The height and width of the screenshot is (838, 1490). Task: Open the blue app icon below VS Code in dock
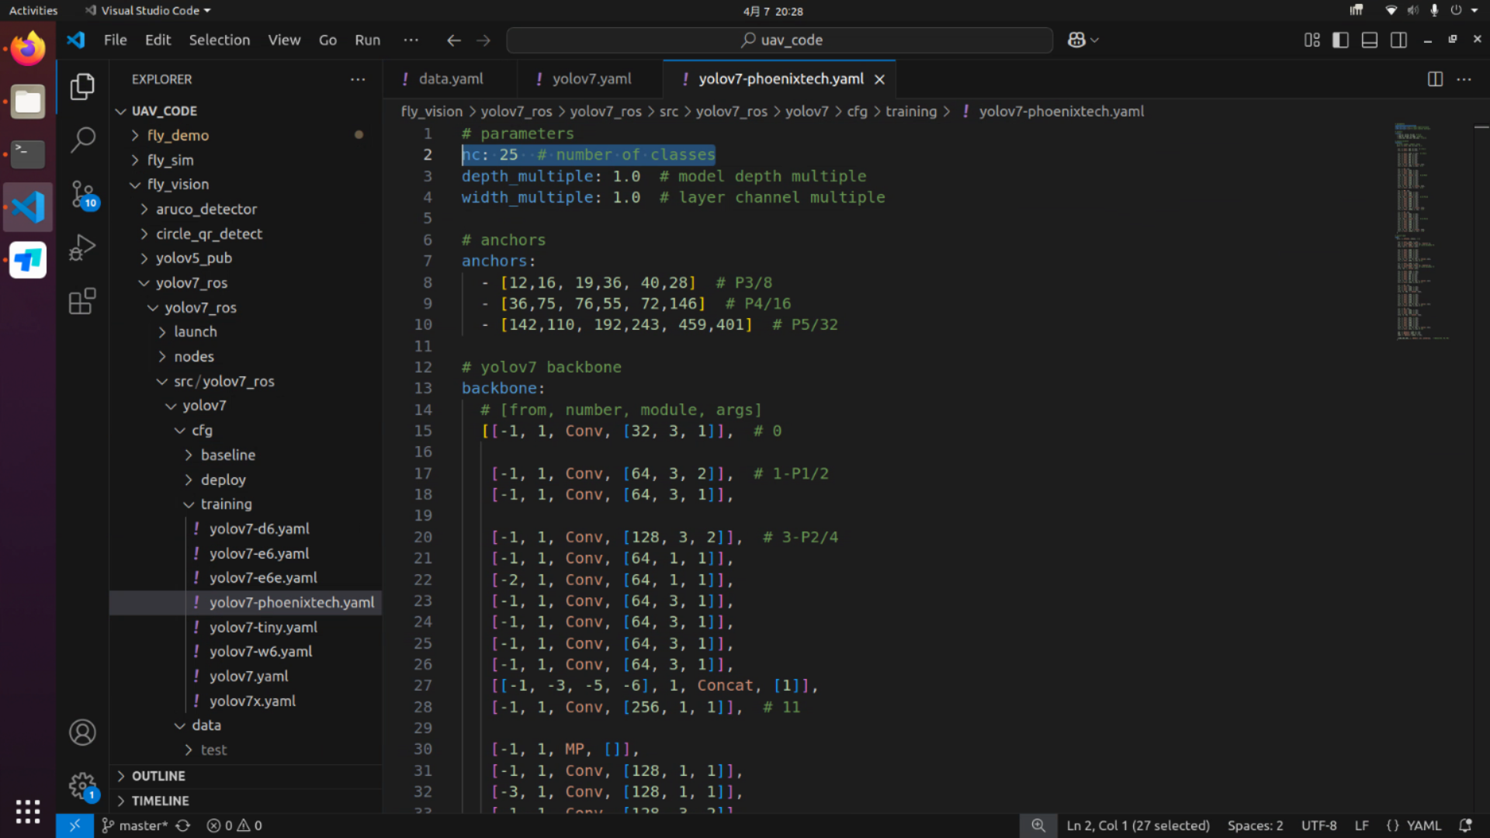pos(28,260)
